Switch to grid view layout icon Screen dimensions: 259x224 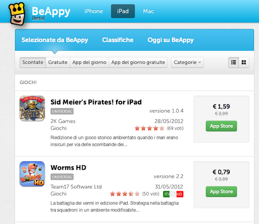(x=244, y=63)
